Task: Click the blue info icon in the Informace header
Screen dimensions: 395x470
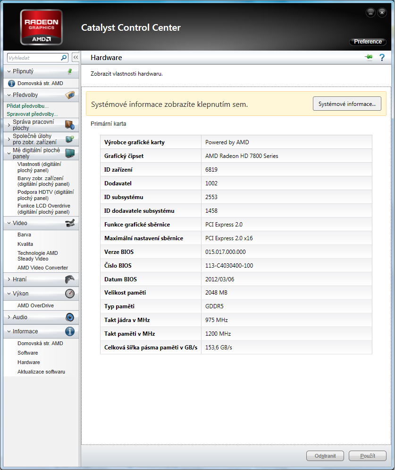Action: tap(70, 331)
